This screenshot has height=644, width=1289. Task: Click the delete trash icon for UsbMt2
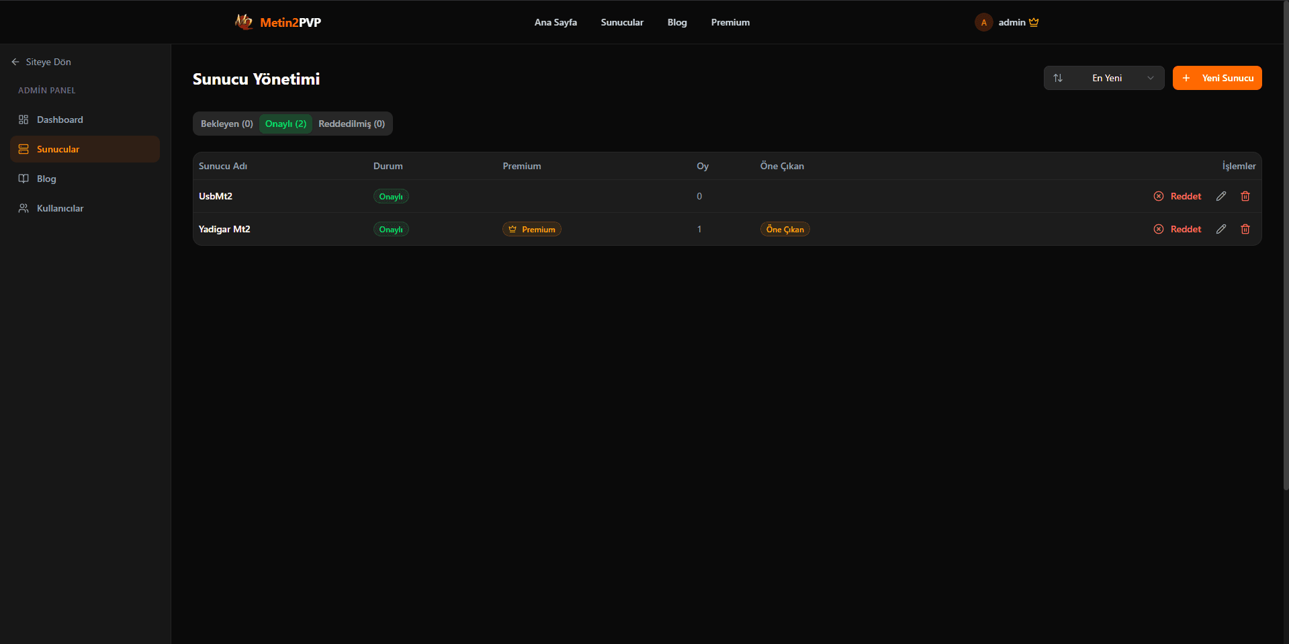(x=1245, y=196)
